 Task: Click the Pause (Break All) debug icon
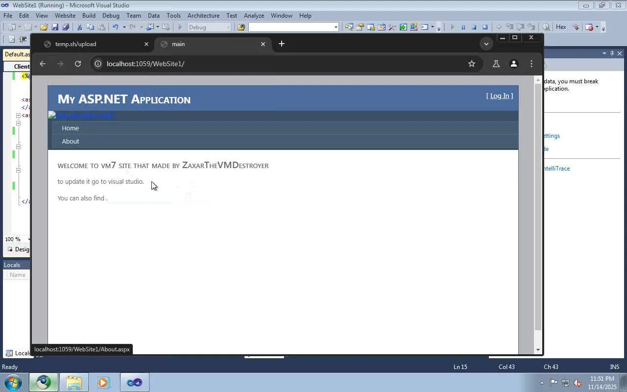coord(463,27)
